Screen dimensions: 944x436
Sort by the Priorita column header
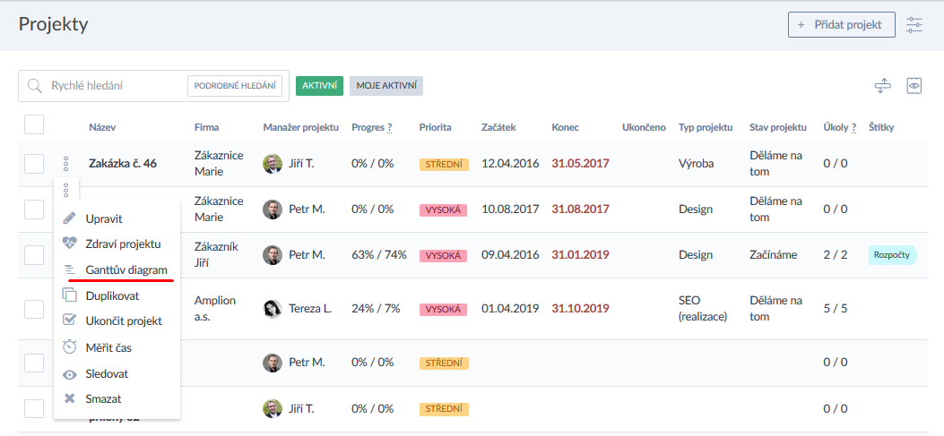435,127
